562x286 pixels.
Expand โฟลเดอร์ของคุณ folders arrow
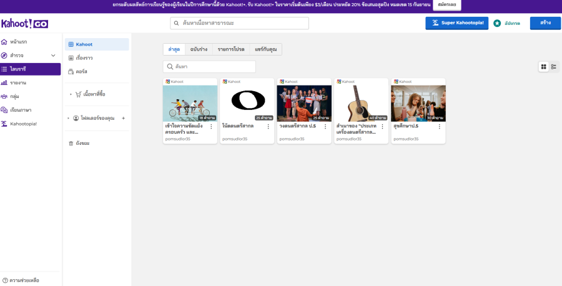pyautogui.click(x=69, y=118)
